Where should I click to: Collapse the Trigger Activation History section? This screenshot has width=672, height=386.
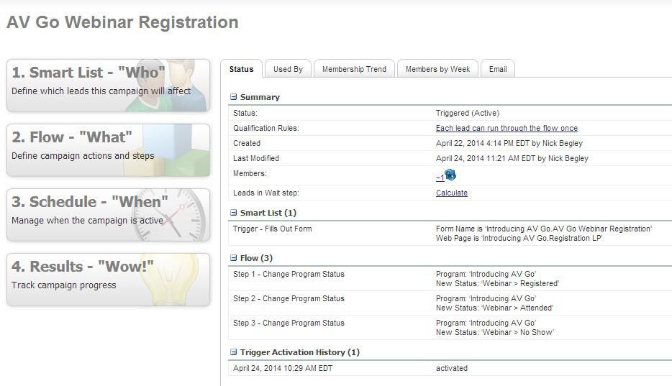pos(233,352)
